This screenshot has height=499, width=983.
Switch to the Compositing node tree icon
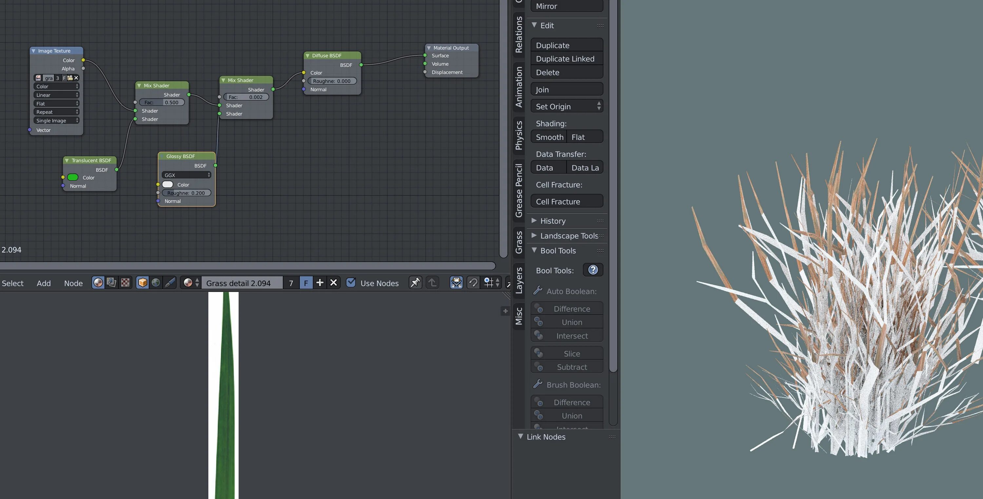click(111, 283)
